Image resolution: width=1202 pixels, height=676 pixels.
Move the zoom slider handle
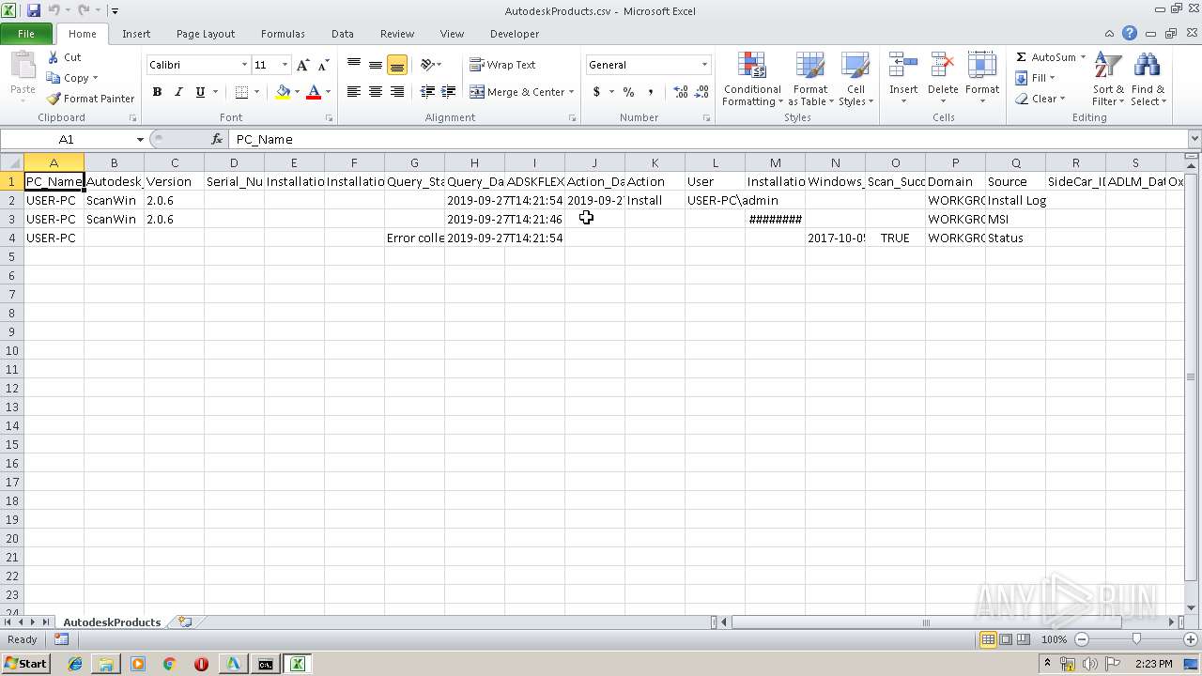(1136, 639)
